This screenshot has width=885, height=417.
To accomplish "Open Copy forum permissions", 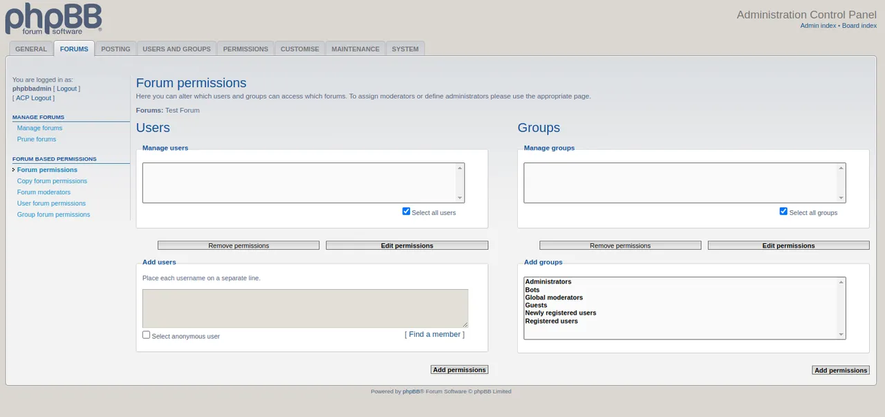I will [x=52, y=181].
